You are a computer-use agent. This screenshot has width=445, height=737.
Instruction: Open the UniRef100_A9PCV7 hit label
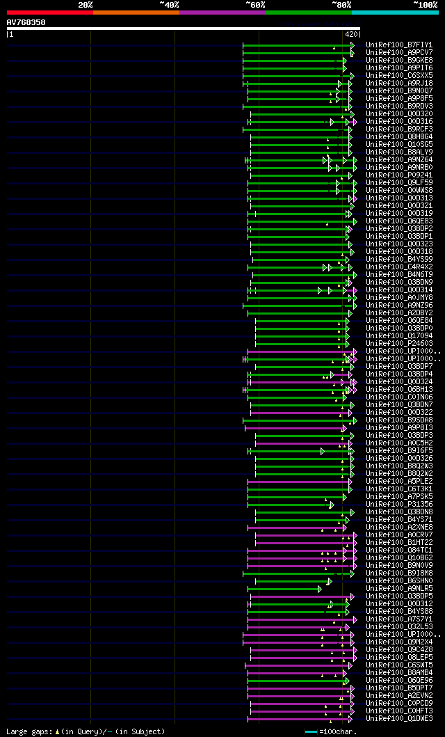click(399, 53)
